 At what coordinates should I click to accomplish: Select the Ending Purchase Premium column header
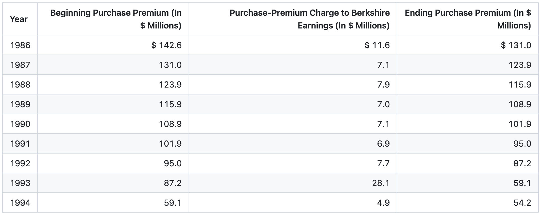tap(468, 19)
